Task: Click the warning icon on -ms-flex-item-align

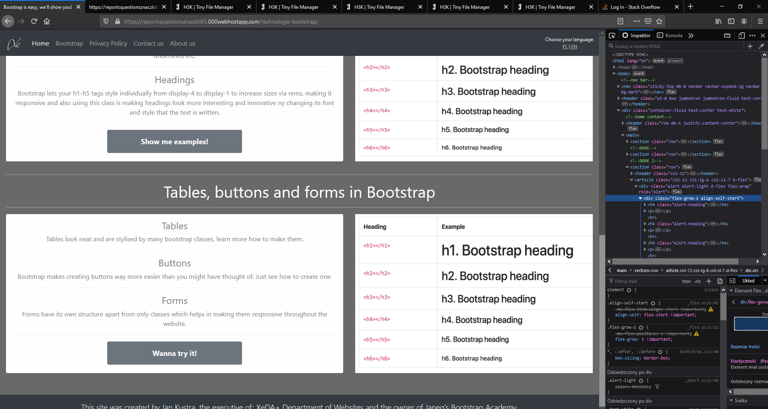Action: 711,309
